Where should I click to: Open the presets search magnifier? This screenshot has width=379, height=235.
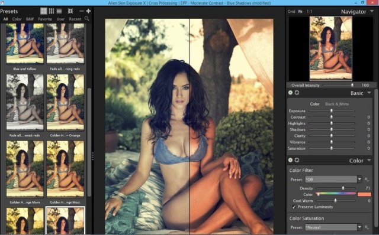(87, 18)
